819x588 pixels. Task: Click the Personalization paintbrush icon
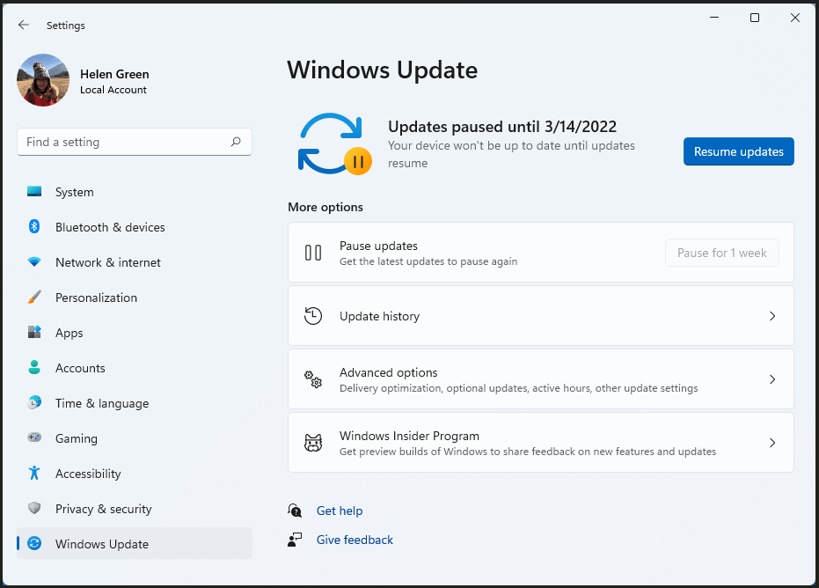coord(34,297)
